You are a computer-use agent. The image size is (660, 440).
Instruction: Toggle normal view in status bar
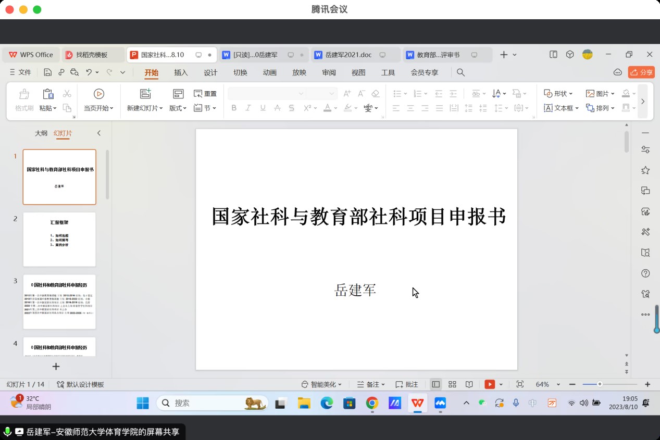point(436,384)
